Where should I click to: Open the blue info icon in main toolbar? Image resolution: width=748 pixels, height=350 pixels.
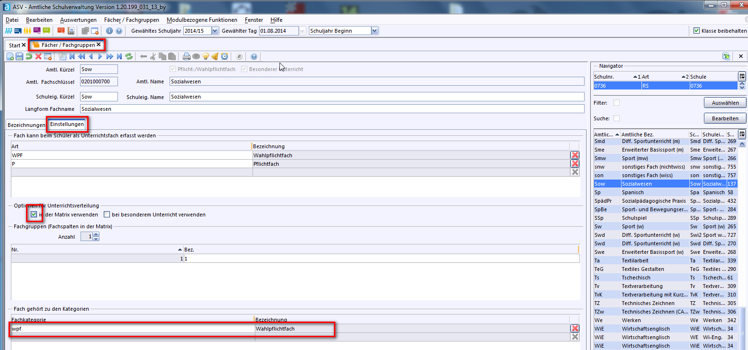pos(109,31)
